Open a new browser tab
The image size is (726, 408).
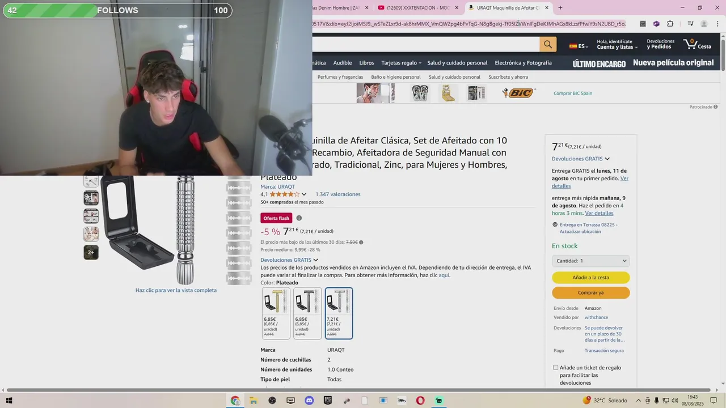560,7
